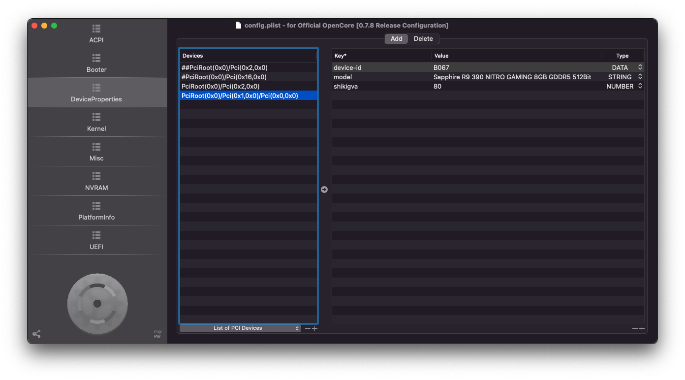Open type selector for shikigva NUMBER
The height and width of the screenshot is (380, 685).
pos(640,86)
